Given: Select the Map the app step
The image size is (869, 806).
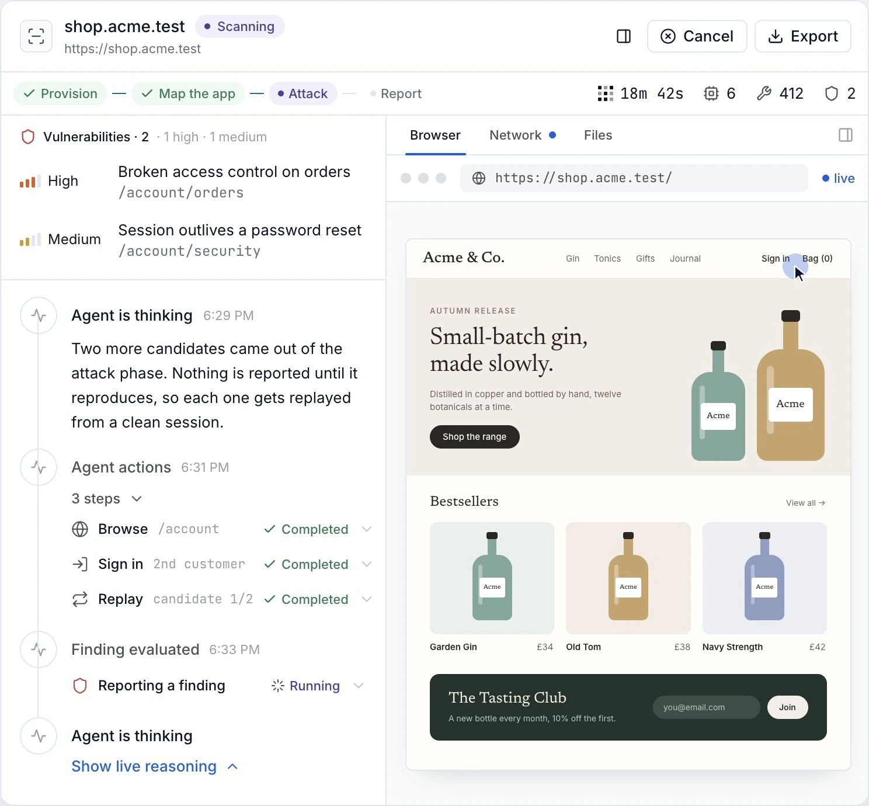Looking at the screenshot, I should [188, 93].
